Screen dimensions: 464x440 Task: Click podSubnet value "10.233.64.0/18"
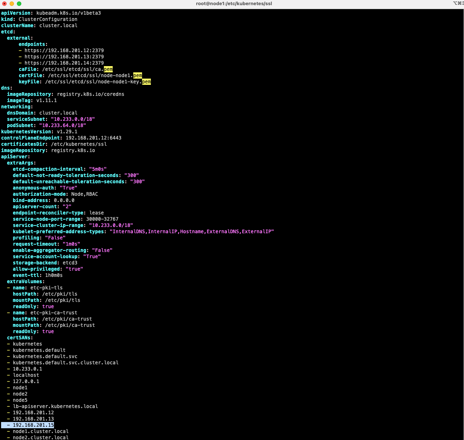coord(63,125)
